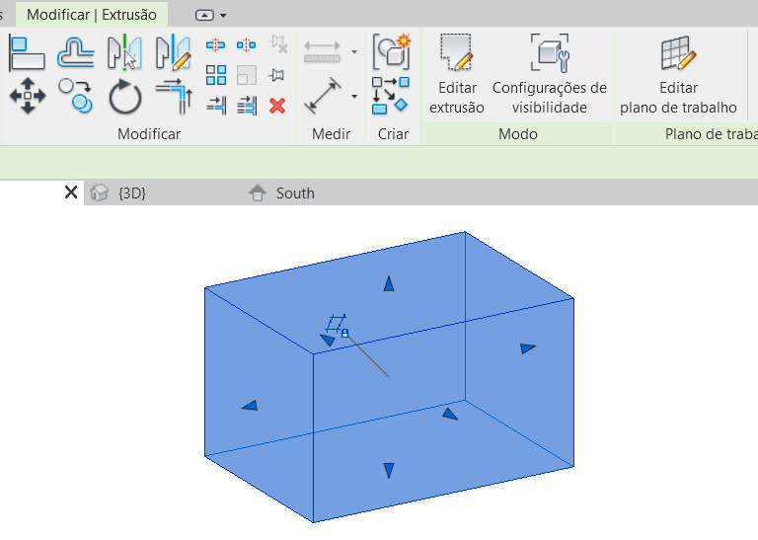Click Editar extrusão button
Viewport: 758px width, 540px height.
click(456, 74)
